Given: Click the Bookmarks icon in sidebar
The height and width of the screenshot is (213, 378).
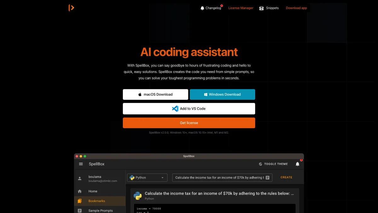Looking at the screenshot, I should [x=80, y=201].
